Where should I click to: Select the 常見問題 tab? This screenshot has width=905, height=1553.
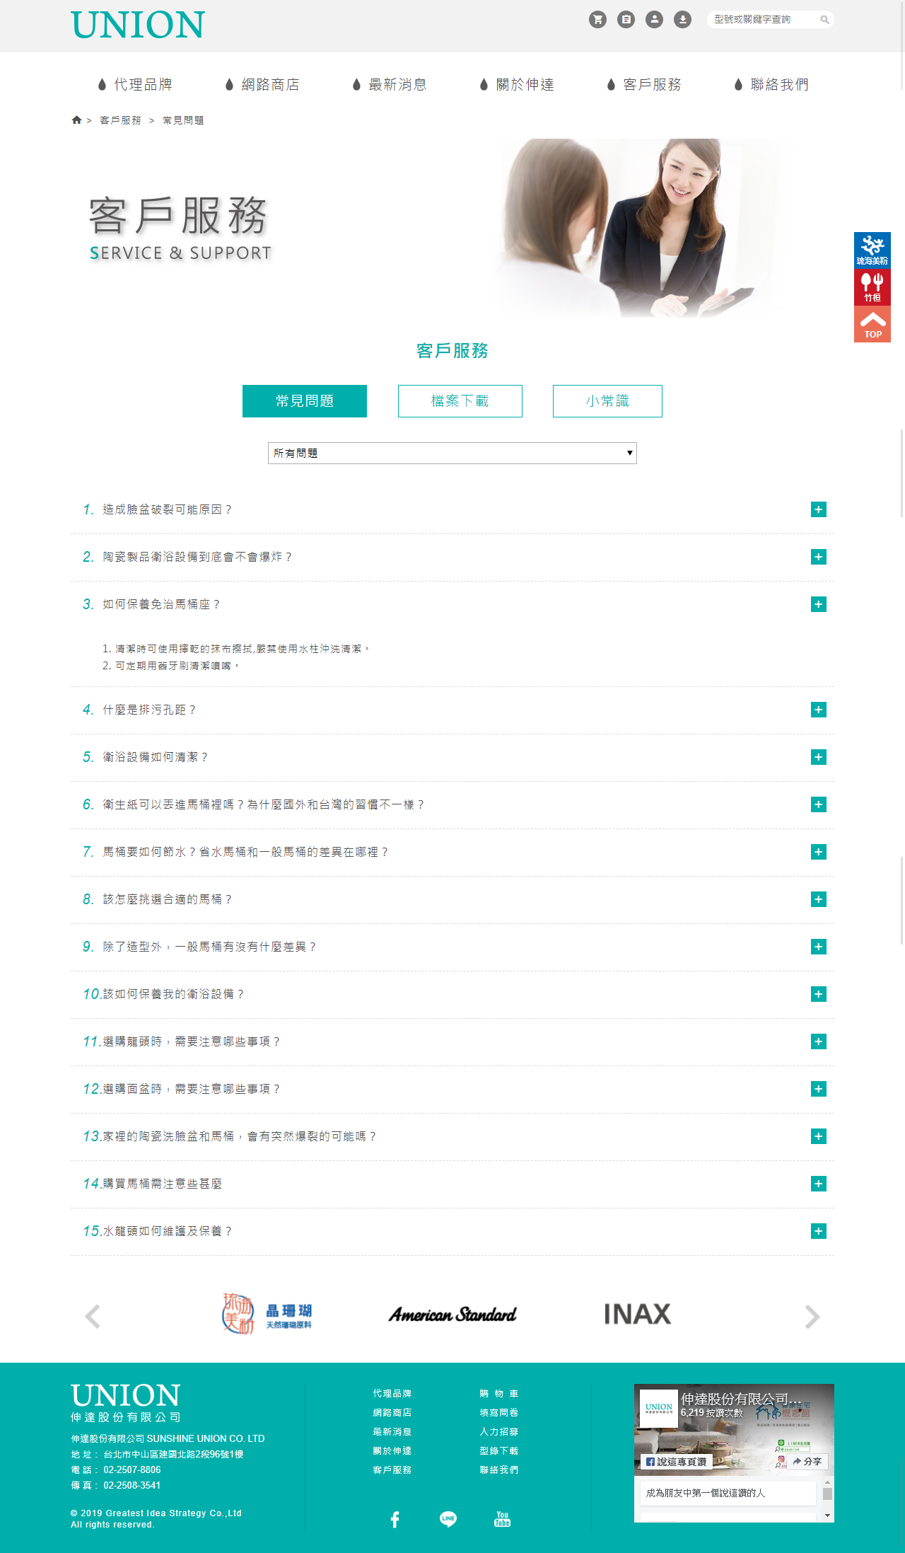point(305,401)
